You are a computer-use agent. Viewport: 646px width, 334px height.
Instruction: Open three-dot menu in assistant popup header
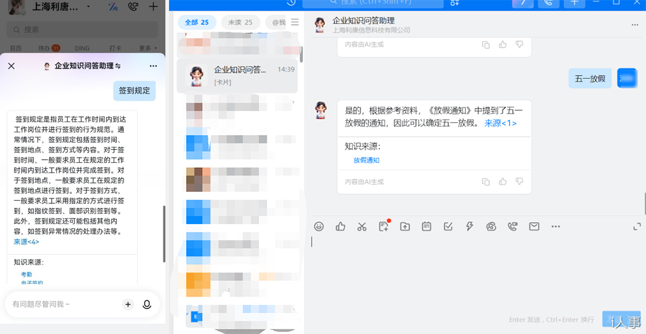coord(153,66)
